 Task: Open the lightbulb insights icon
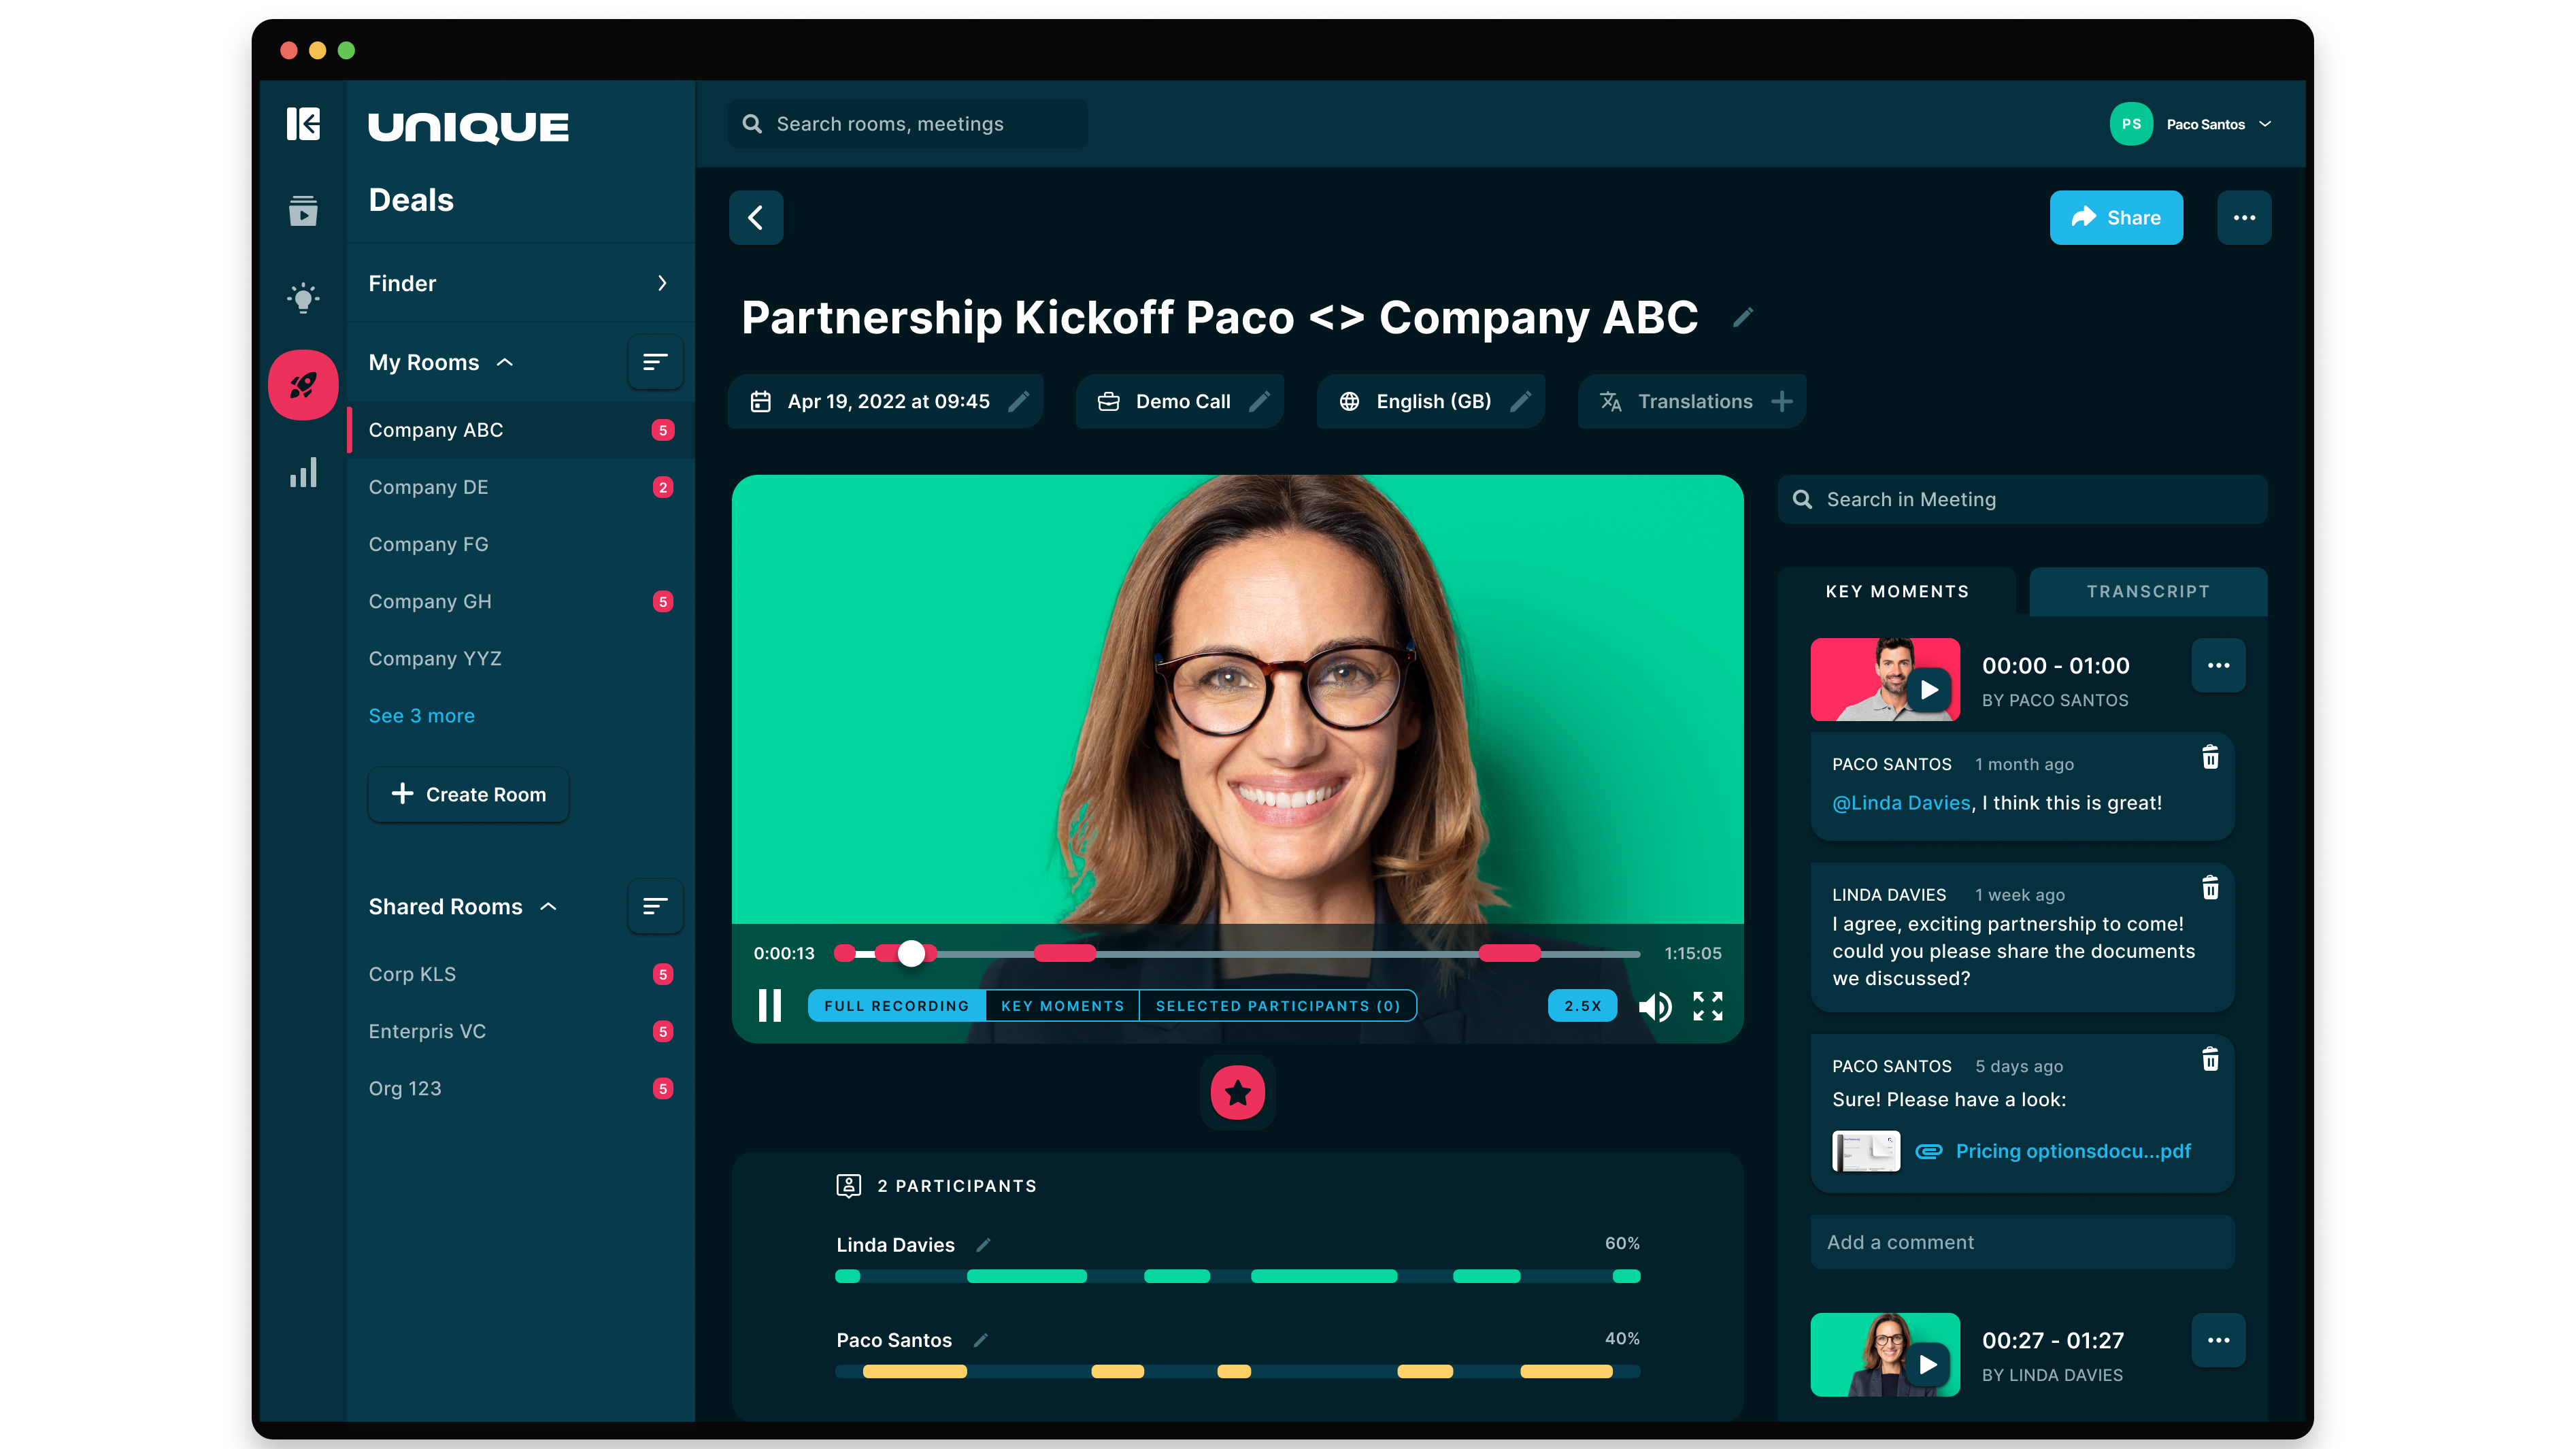303,298
